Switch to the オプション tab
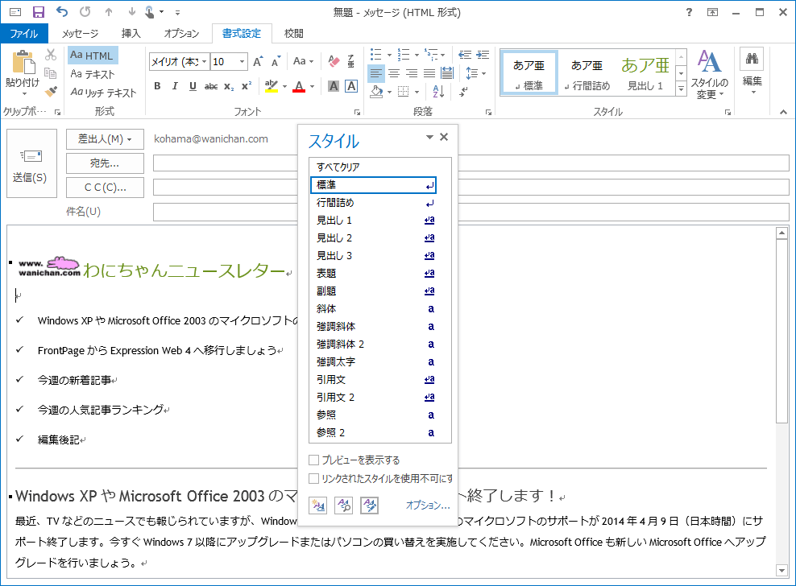The height and width of the screenshot is (586, 796). (x=181, y=34)
